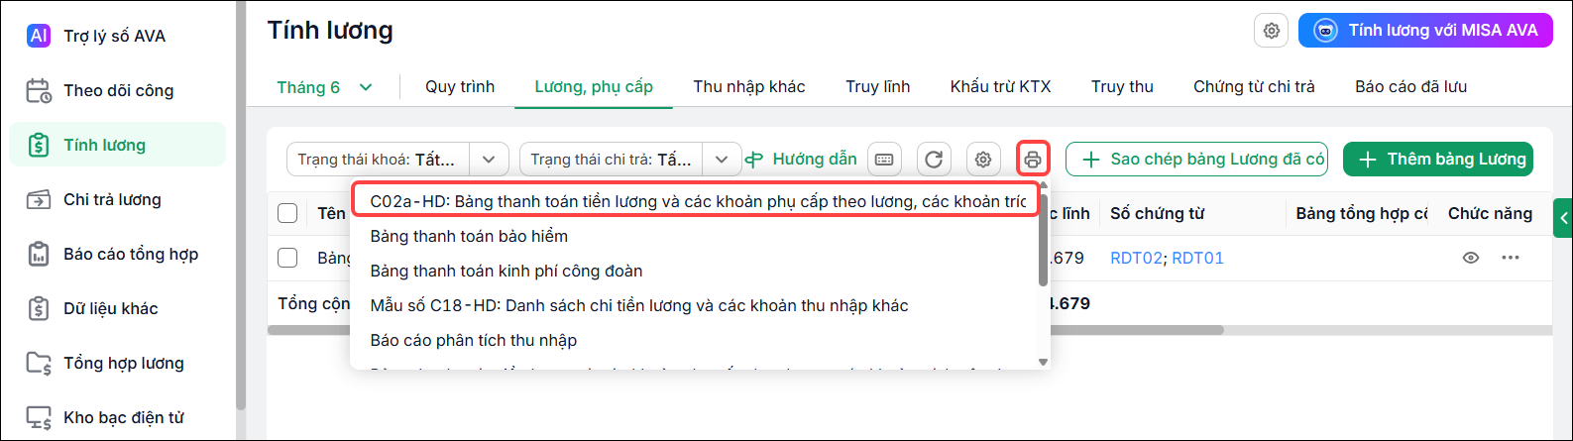The width and height of the screenshot is (1573, 441).
Task: Click the keyboard shortcuts icon in toolbar
Action: 884,159
